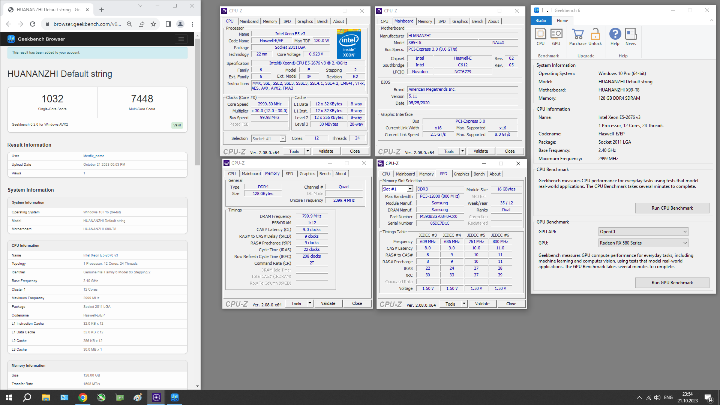The image size is (720, 405).
Task: Bookmark this page with the star icon
Action: 153,24
